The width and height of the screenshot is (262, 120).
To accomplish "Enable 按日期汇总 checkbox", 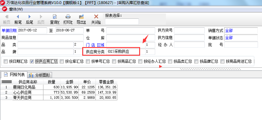I will click(x=6, y=62).
